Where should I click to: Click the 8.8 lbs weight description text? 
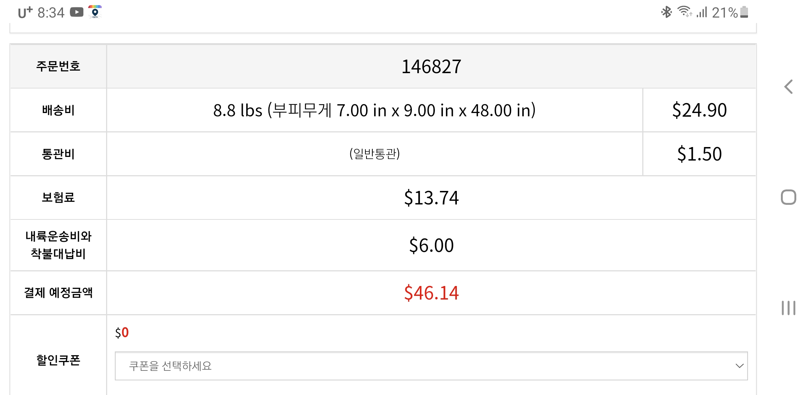coord(374,110)
